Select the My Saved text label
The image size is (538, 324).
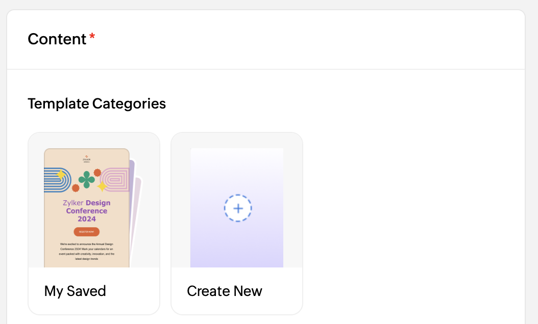pyautogui.click(x=75, y=291)
